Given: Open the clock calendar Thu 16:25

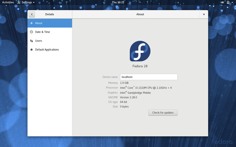Looking at the screenshot, I should pos(118,2).
